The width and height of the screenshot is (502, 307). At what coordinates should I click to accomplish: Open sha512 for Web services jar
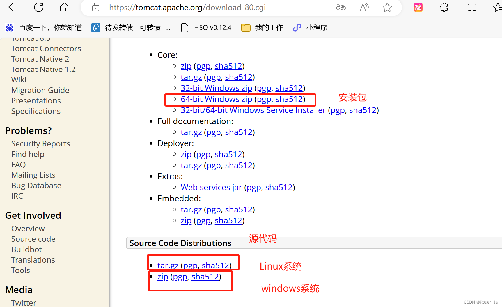coord(279,188)
